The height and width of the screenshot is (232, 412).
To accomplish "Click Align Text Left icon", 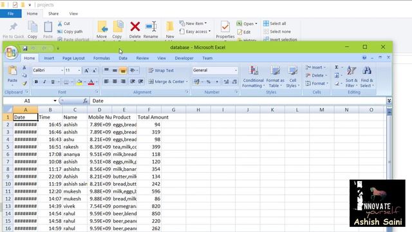I will (x=106, y=82).
